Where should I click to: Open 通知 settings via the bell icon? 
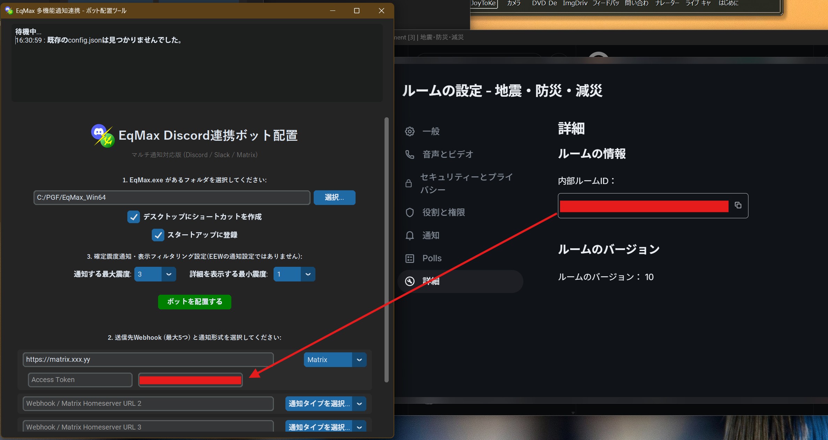click(410, 235)
